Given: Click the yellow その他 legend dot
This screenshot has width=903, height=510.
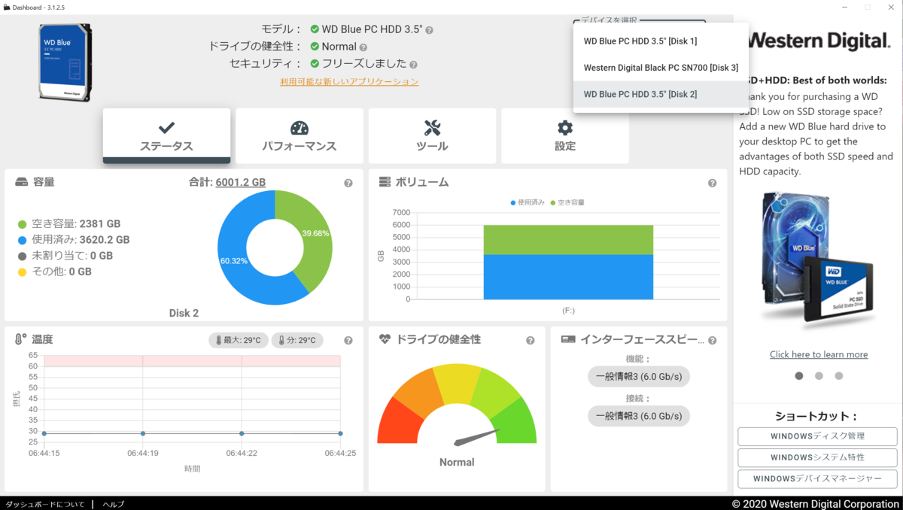Looking at the screenshot, I should [x=23, y=272].
